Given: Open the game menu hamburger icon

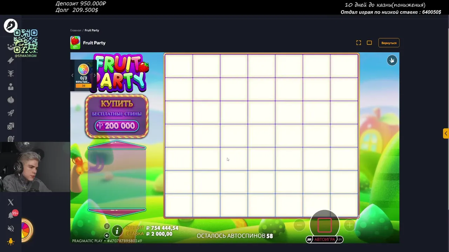Looking at the screenshot, I should (x=107, y=226).
